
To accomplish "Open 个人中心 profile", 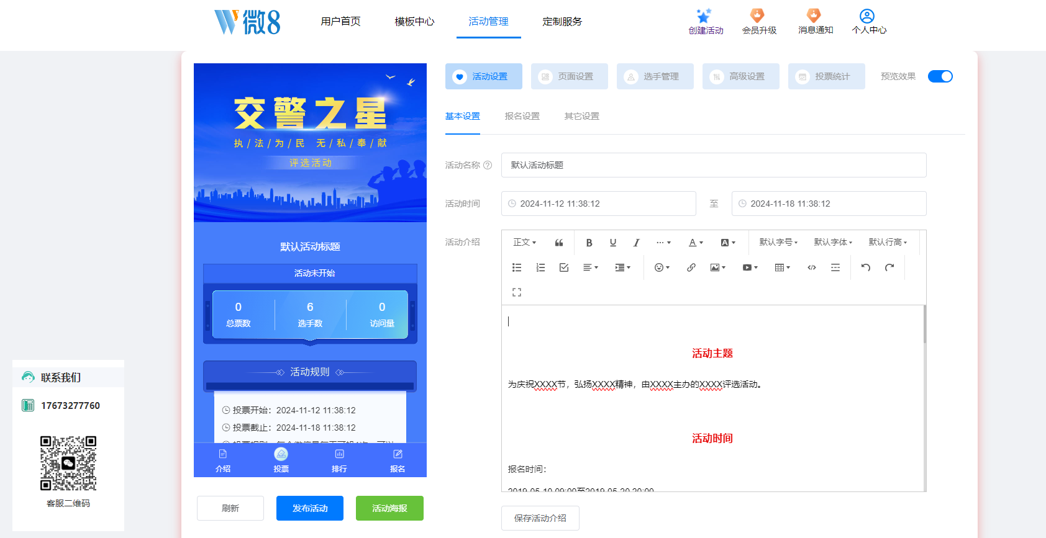I will click(x=868, y=22).
